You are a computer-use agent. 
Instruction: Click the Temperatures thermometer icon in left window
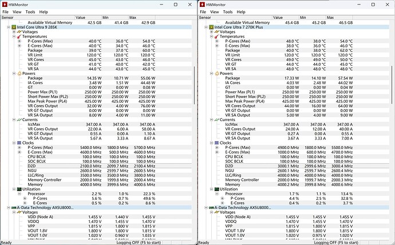(19, 37)
